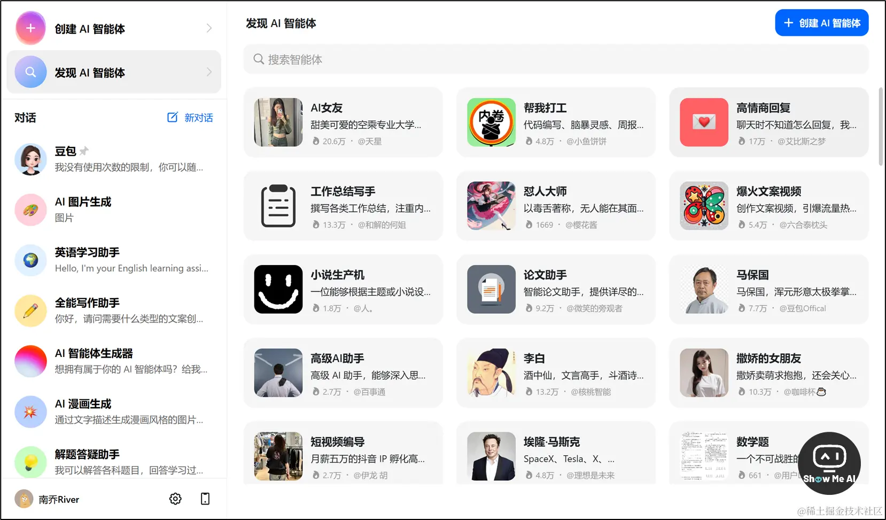Screen dimensions: 886x520
Task: Open the 工作总结写手 clipboard icon
Action: click(x=278, y=206)
